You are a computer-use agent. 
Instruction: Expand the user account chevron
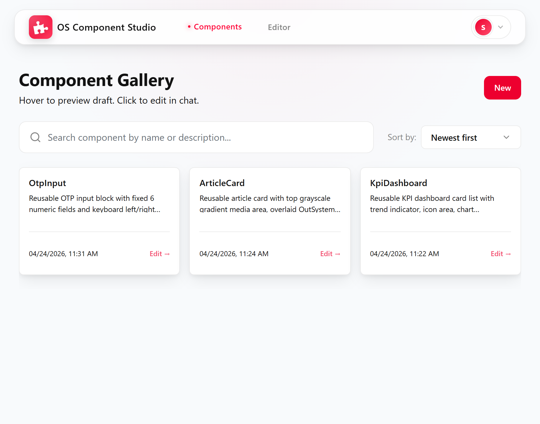coord(501,27)
